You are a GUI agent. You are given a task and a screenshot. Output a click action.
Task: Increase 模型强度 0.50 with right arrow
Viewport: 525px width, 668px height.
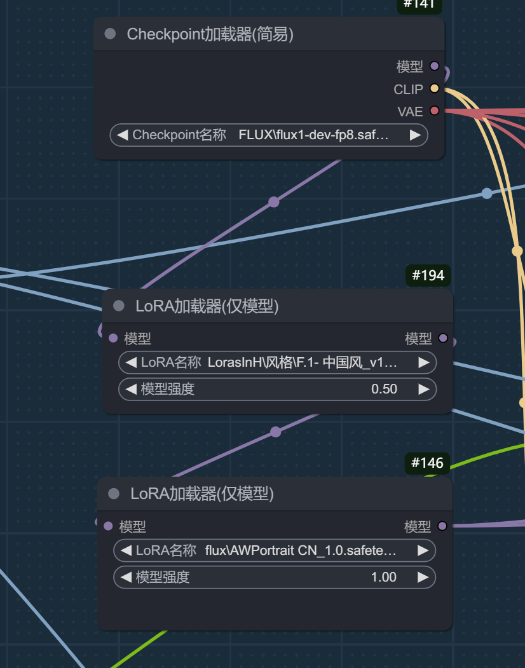(423, 389)
